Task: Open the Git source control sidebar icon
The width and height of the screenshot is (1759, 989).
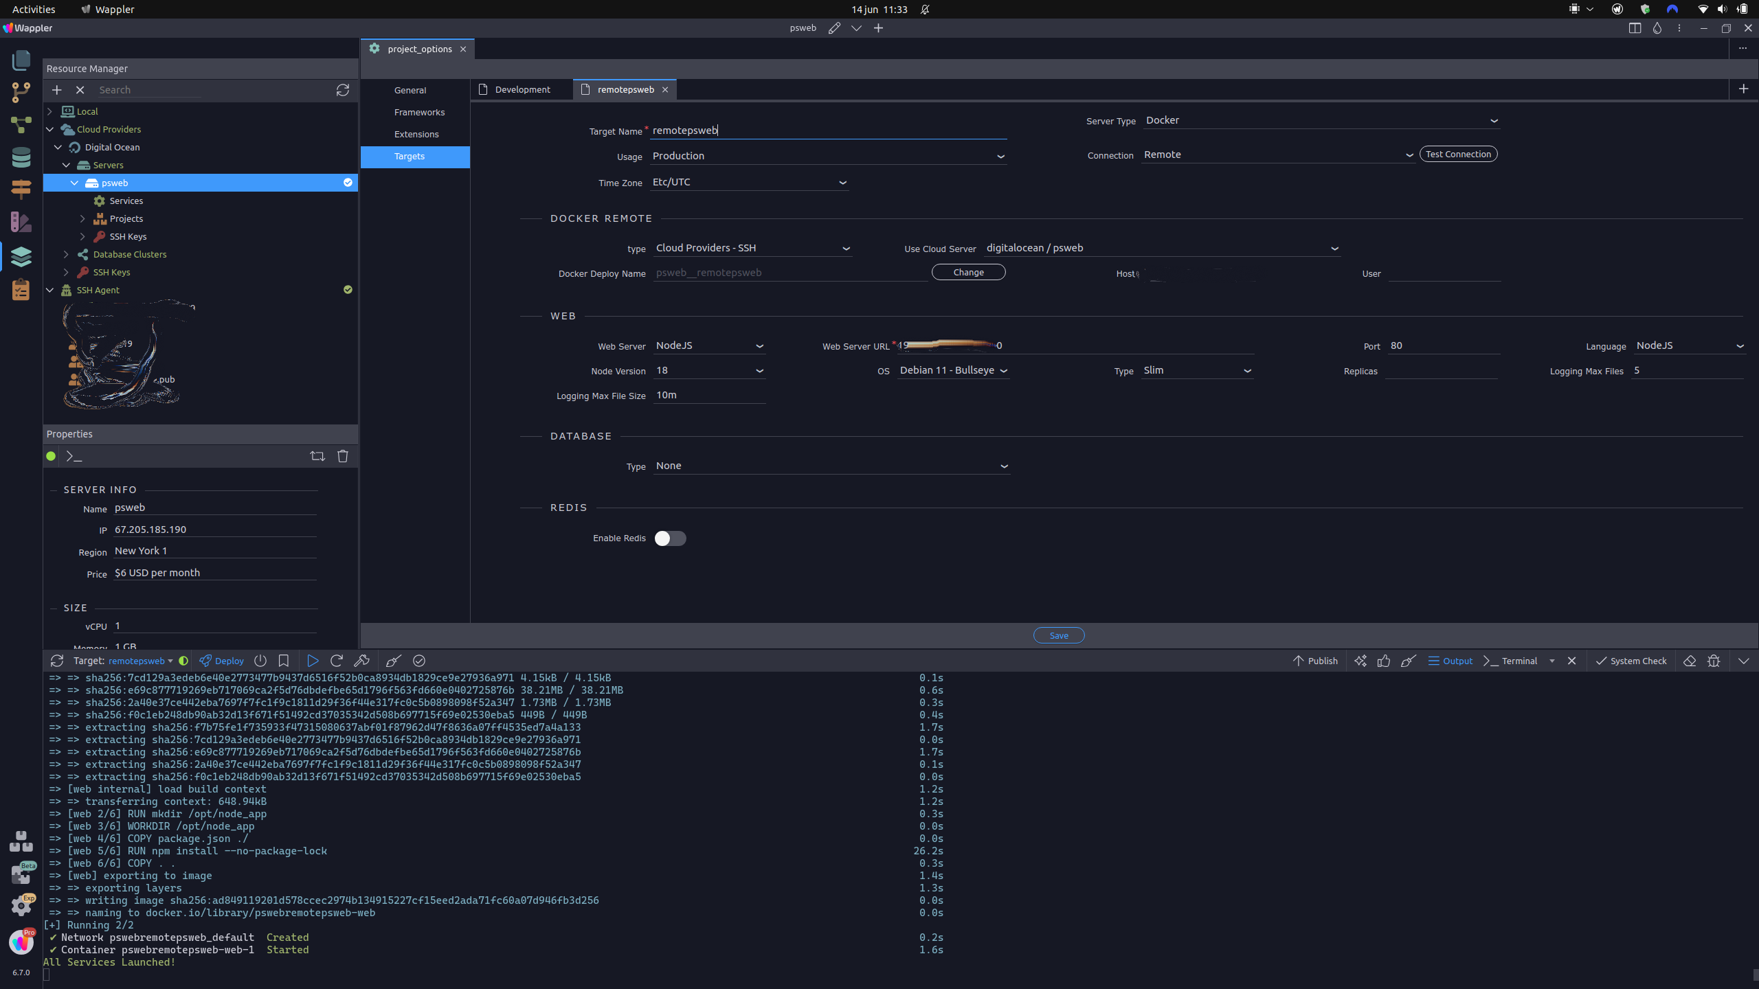Action: pos(21,92)
